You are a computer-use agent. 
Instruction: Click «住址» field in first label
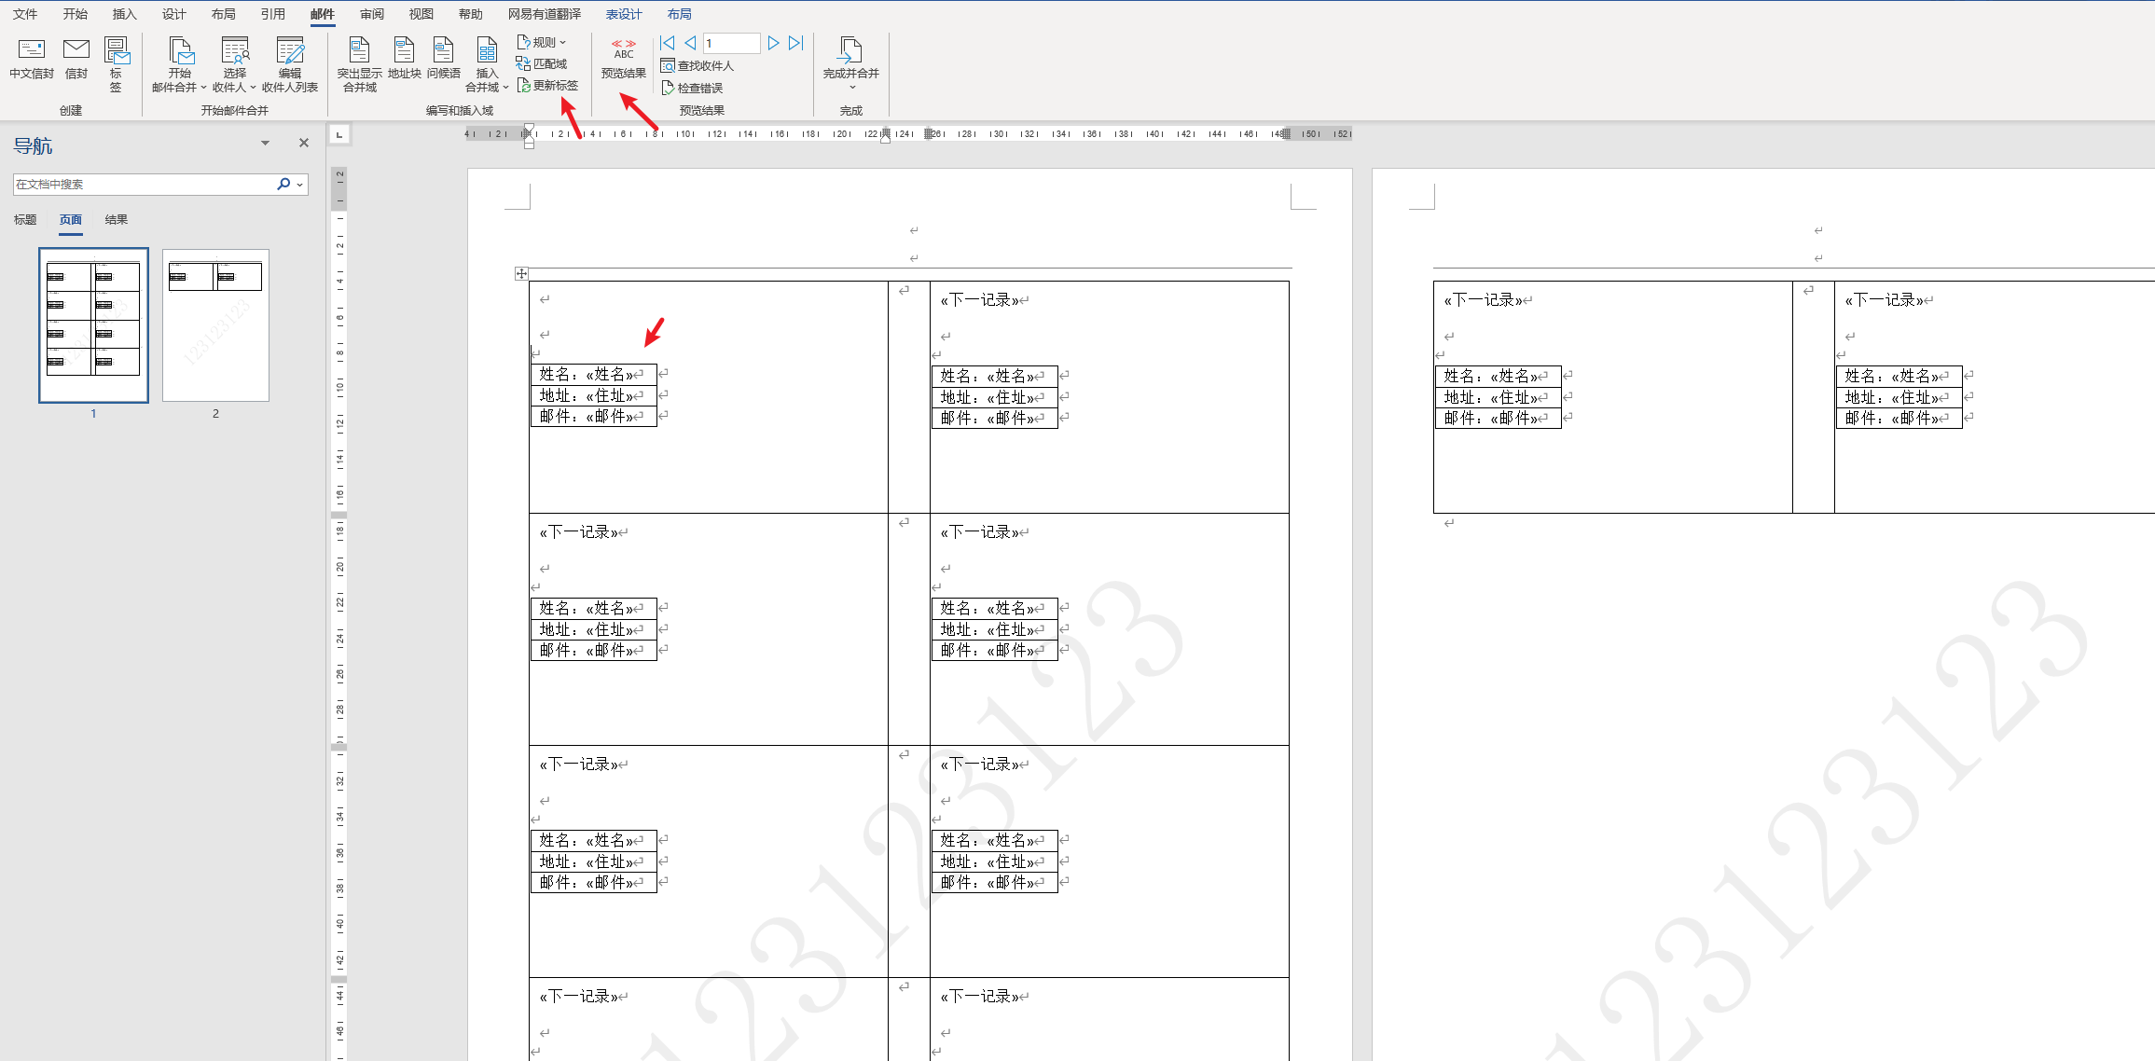point(610,395)
